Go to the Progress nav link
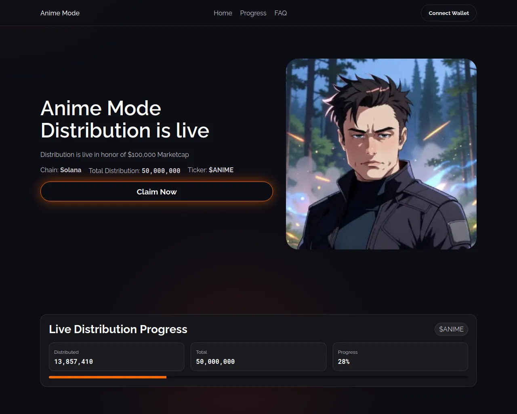The image size is (517, 414). [x=253, y=13]
